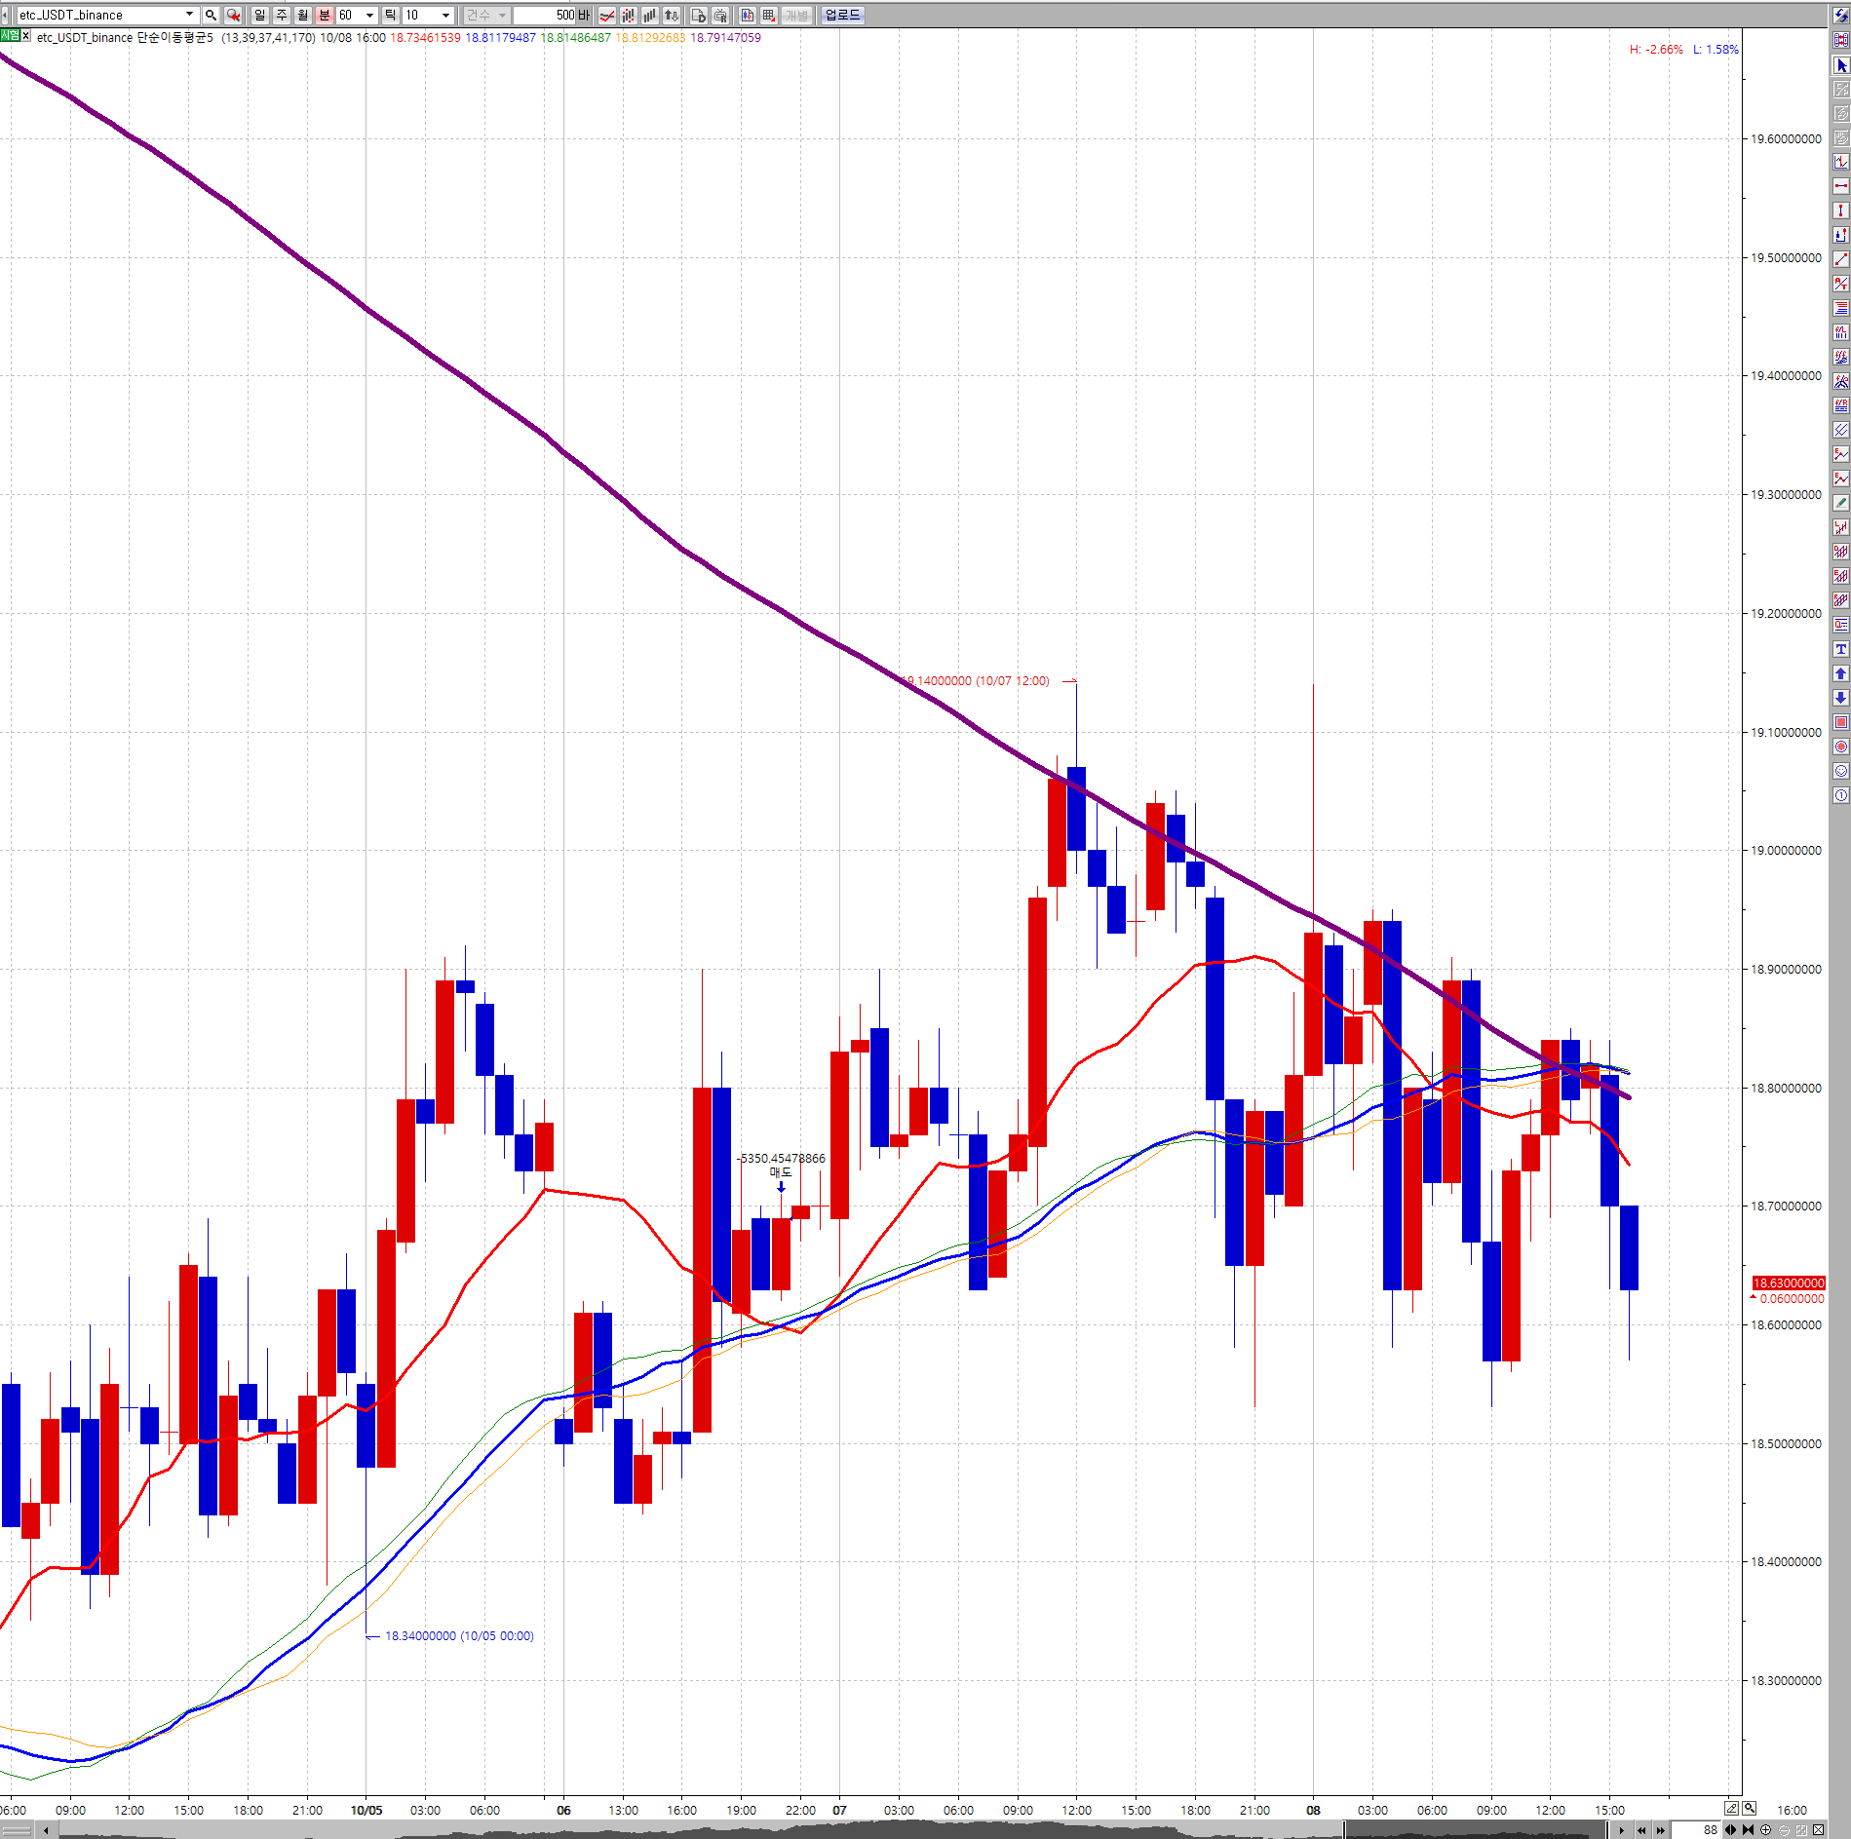Switch to 월 (monthly) chart period
Image resolution: width=1851 pixels, height=1839 pixels.
303,15
